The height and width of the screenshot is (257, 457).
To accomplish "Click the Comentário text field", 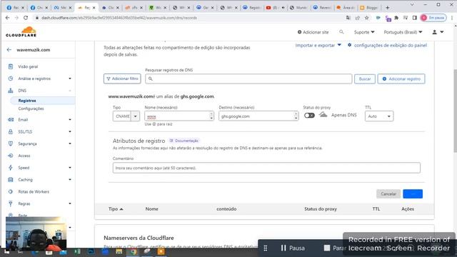I will [266, 168].
